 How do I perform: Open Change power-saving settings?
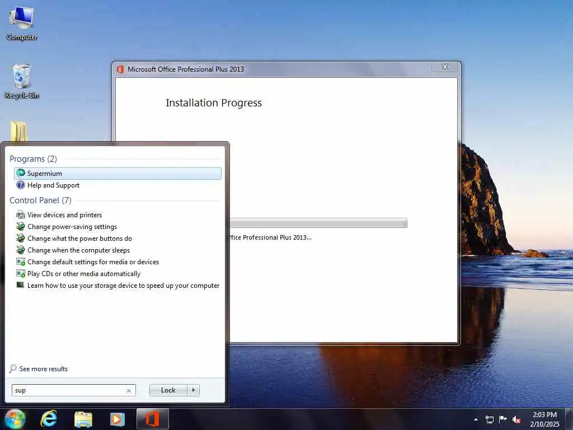coord(72,227)
